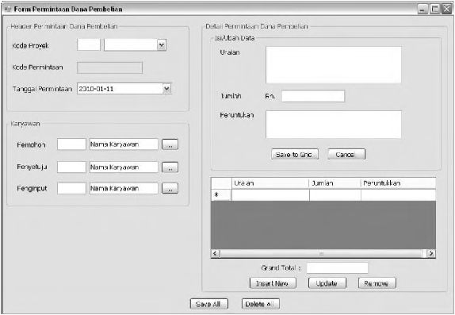The height and width of the screenshot is (315, 455).
Task: Click the Save All button
Action: 209,304
